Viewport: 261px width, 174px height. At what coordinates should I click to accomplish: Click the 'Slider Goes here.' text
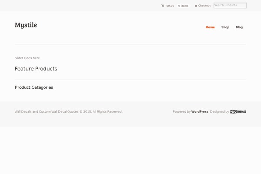pos(27,58)
